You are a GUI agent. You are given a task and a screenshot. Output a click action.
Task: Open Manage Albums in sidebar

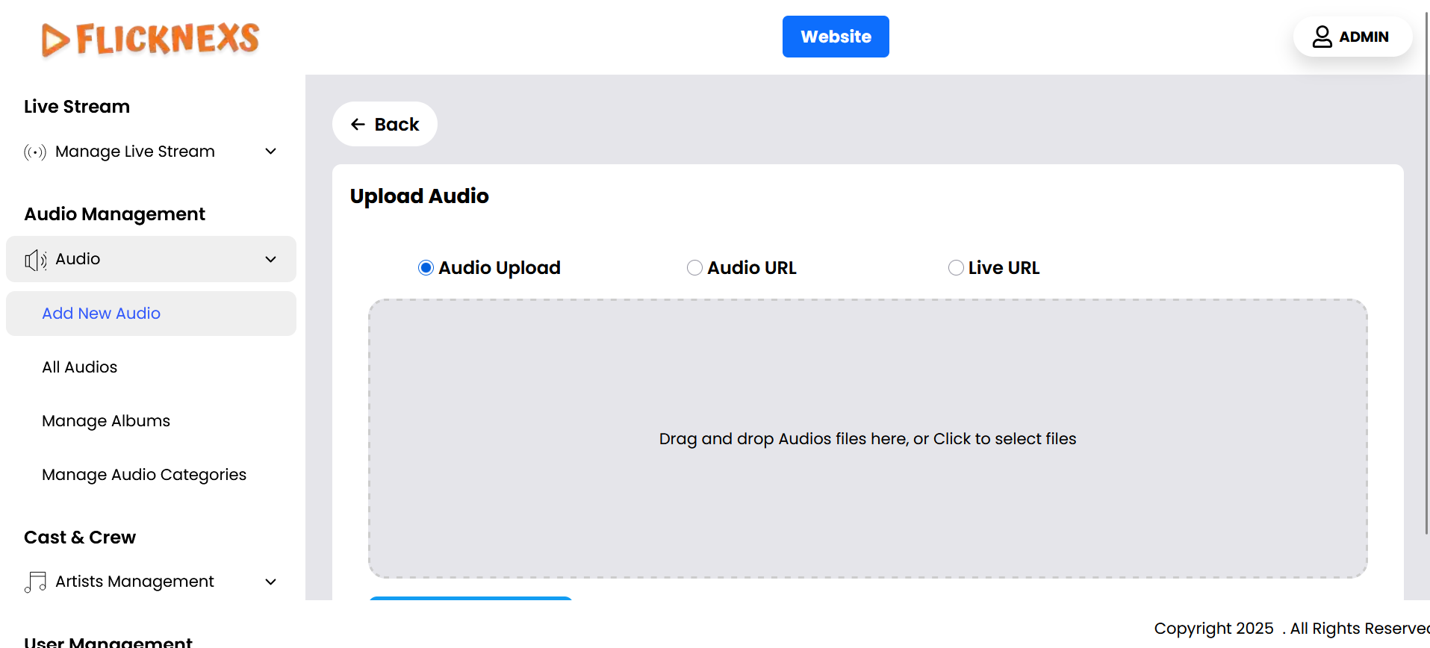(x=106, y=421)
